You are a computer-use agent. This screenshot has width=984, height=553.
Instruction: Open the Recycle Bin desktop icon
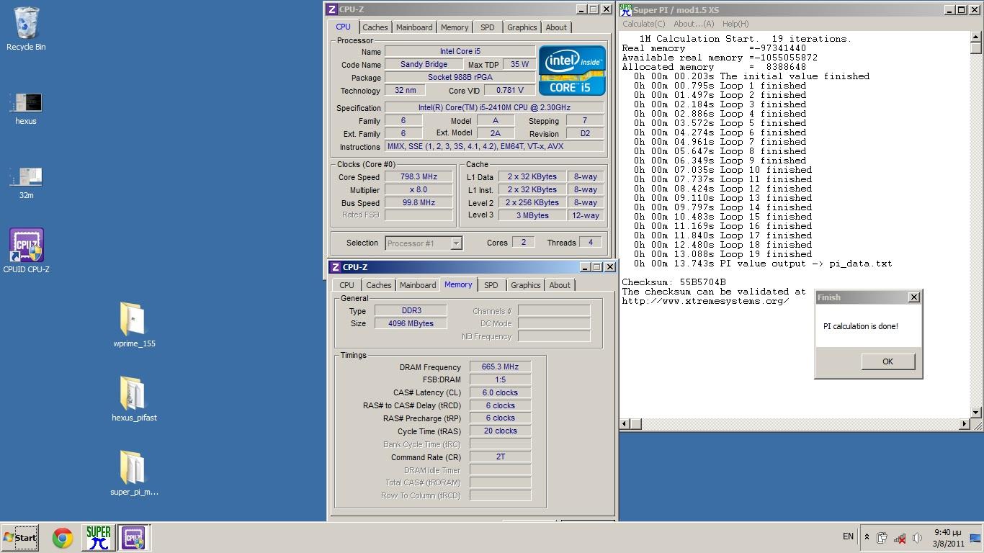coord(26,30)
